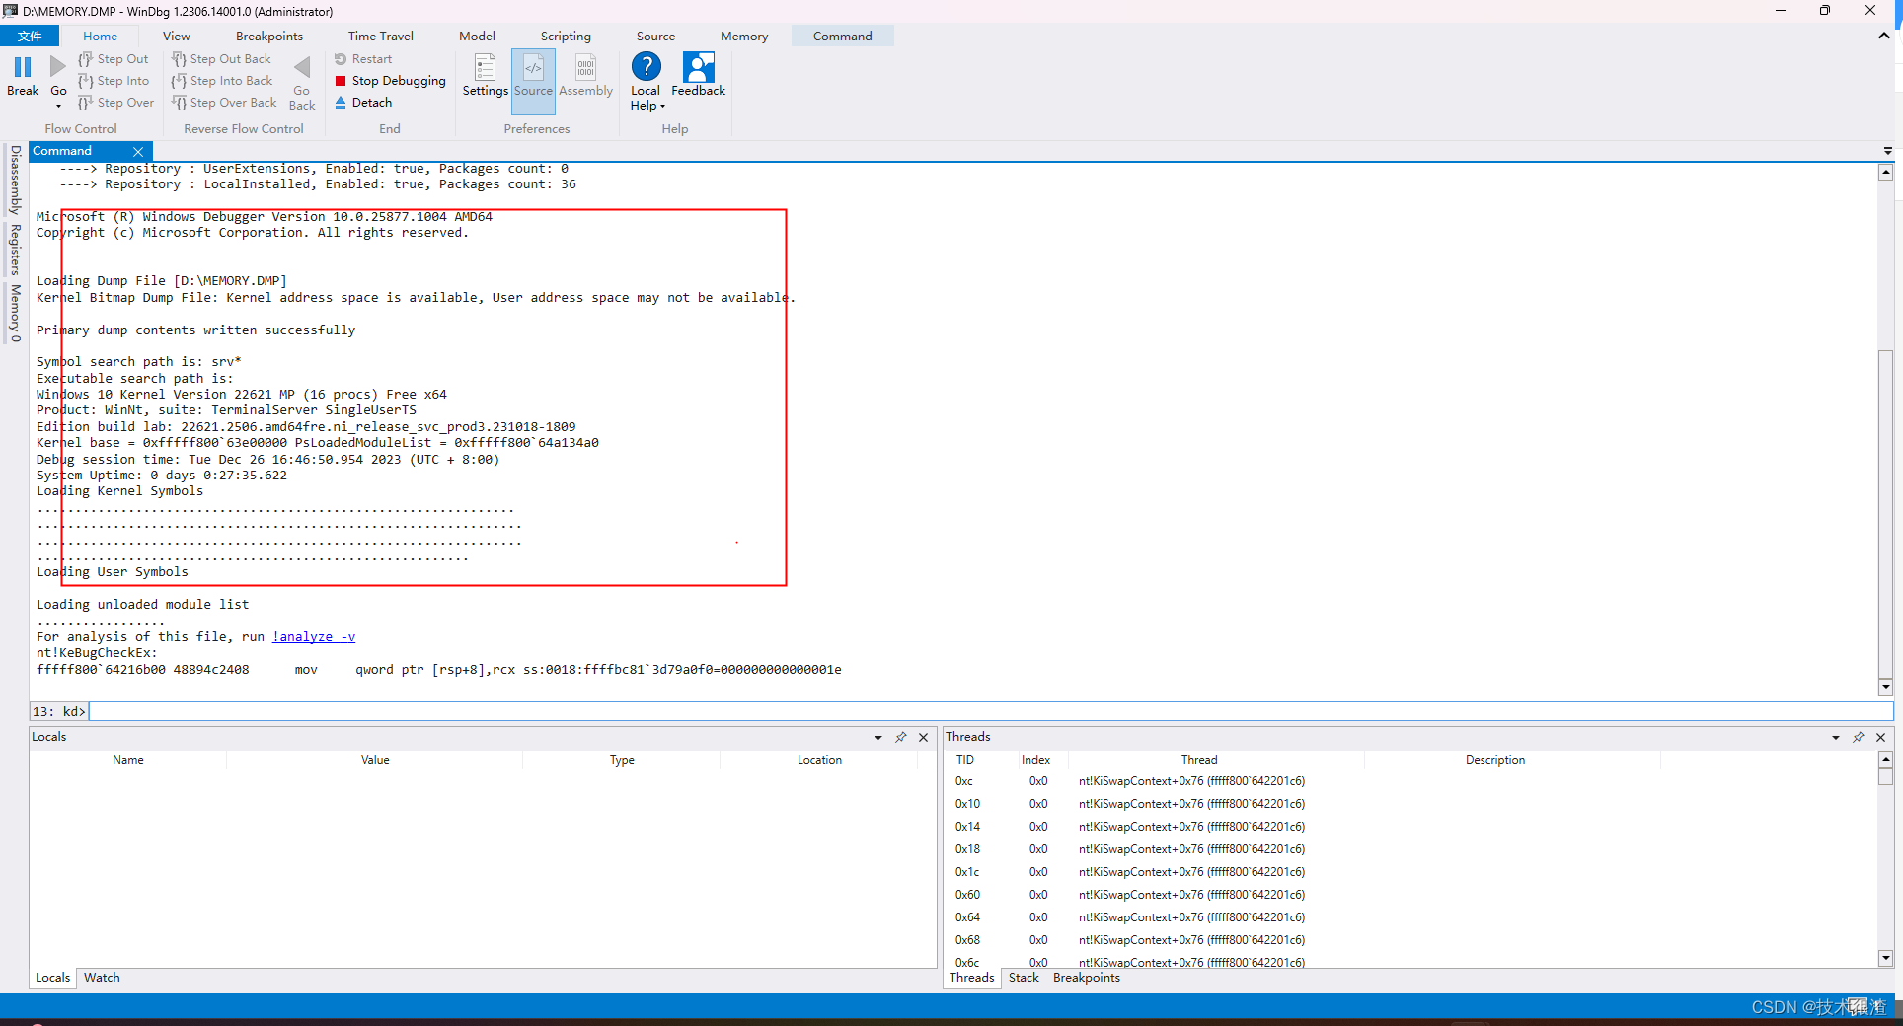Switch to the Watch bottom tab
The width and height of the screenshot is (1903, 1026).
pyautogui.click(x=102, y=978)
